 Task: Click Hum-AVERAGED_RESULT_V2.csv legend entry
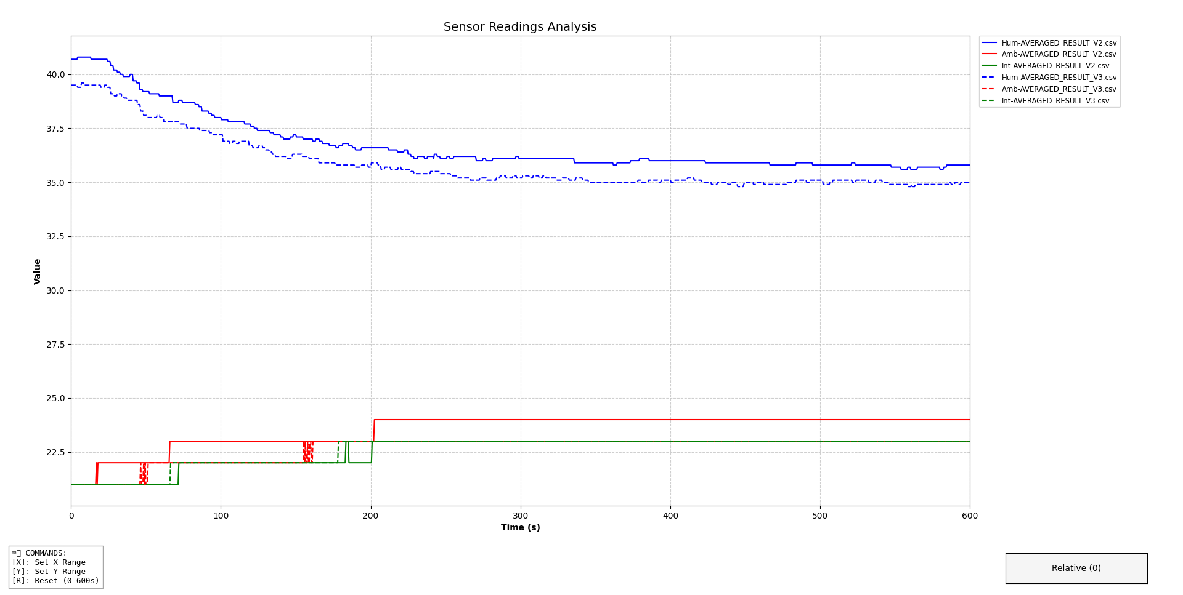tap(1059, 43)
